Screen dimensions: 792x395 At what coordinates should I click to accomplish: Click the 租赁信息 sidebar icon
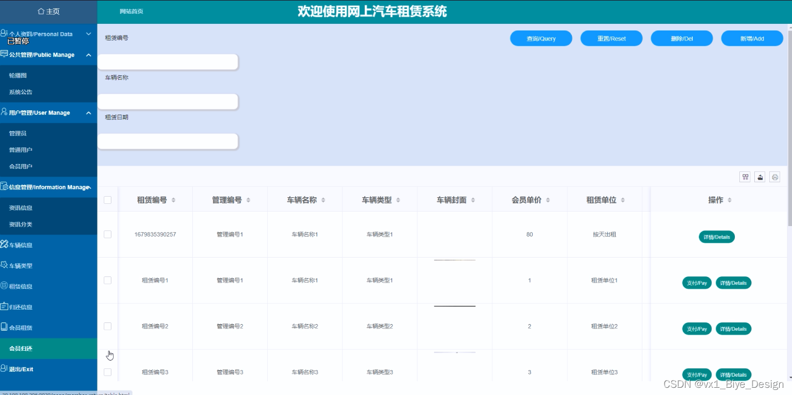tap(4, 286)
